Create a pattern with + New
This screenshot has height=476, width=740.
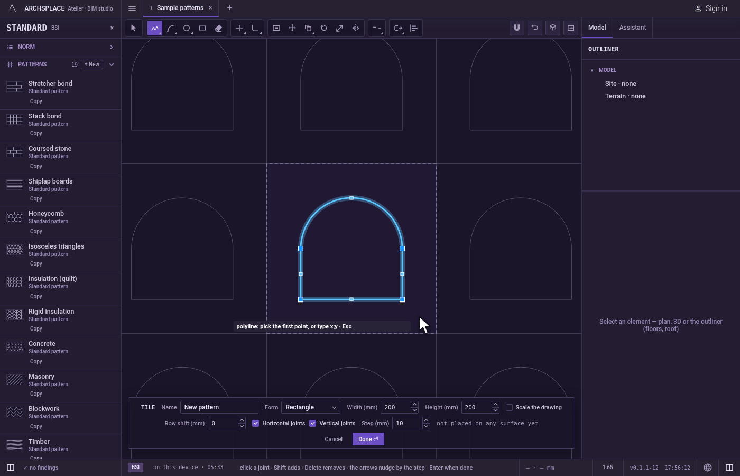(x=92, y=65)
